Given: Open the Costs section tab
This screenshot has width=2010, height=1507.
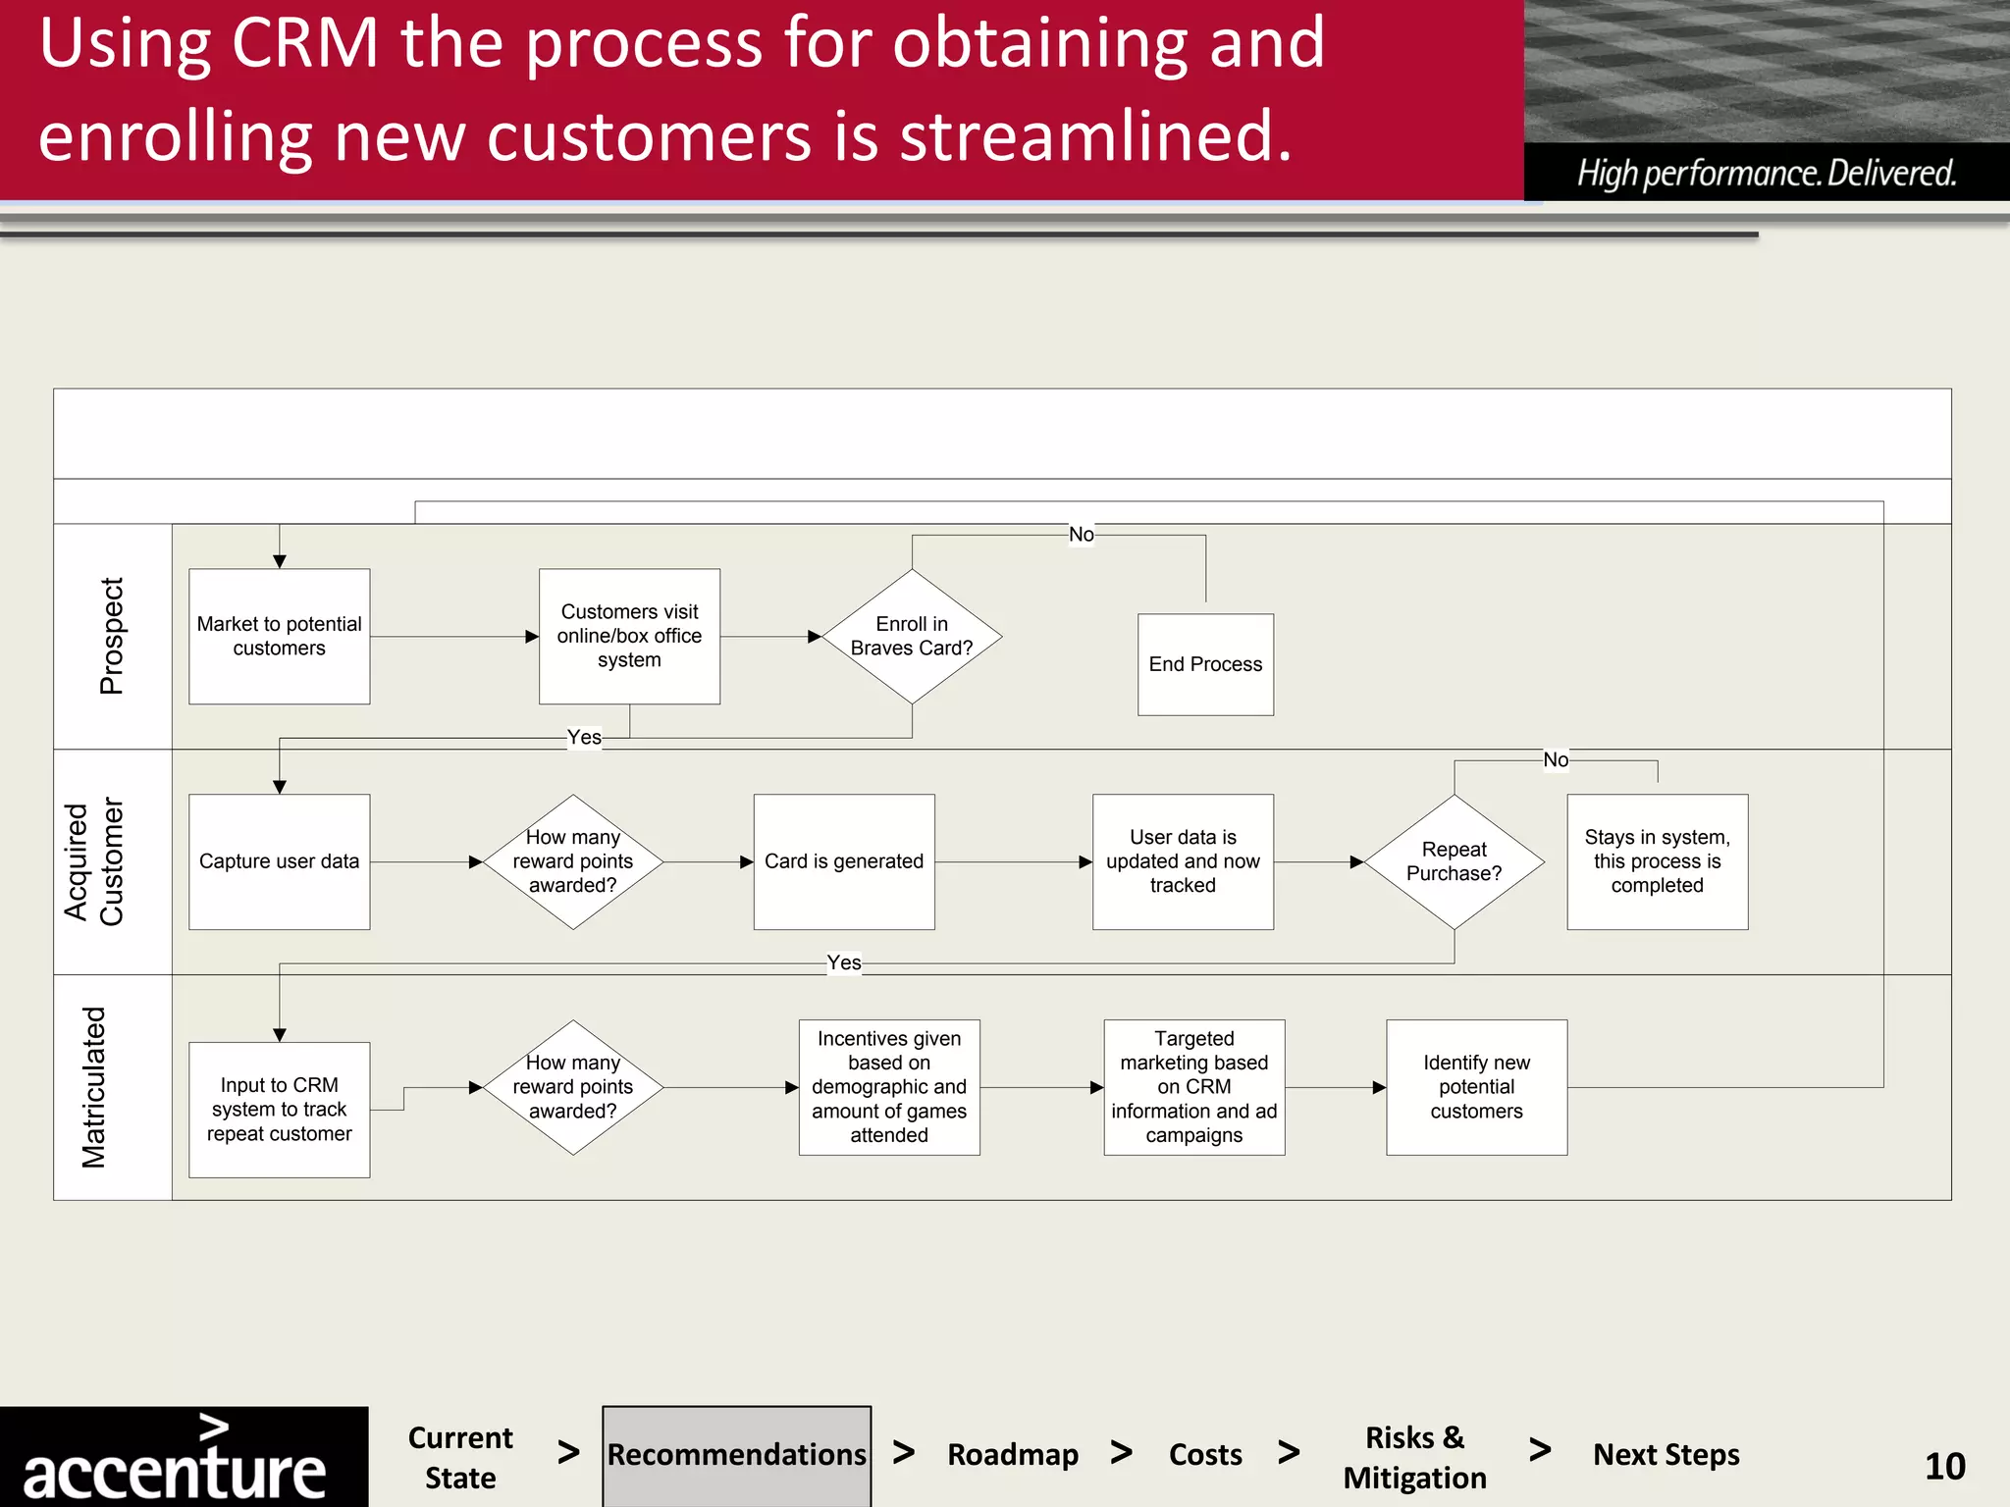Looking at the screenshot, I should click(1205, 1454).
